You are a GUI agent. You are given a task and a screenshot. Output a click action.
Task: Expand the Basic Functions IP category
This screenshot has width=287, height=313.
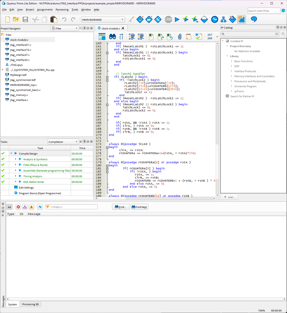tap(231, 61)
